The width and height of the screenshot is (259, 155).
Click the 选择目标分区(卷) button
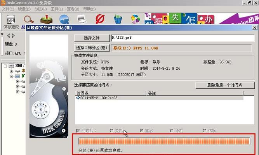point(92,48)
